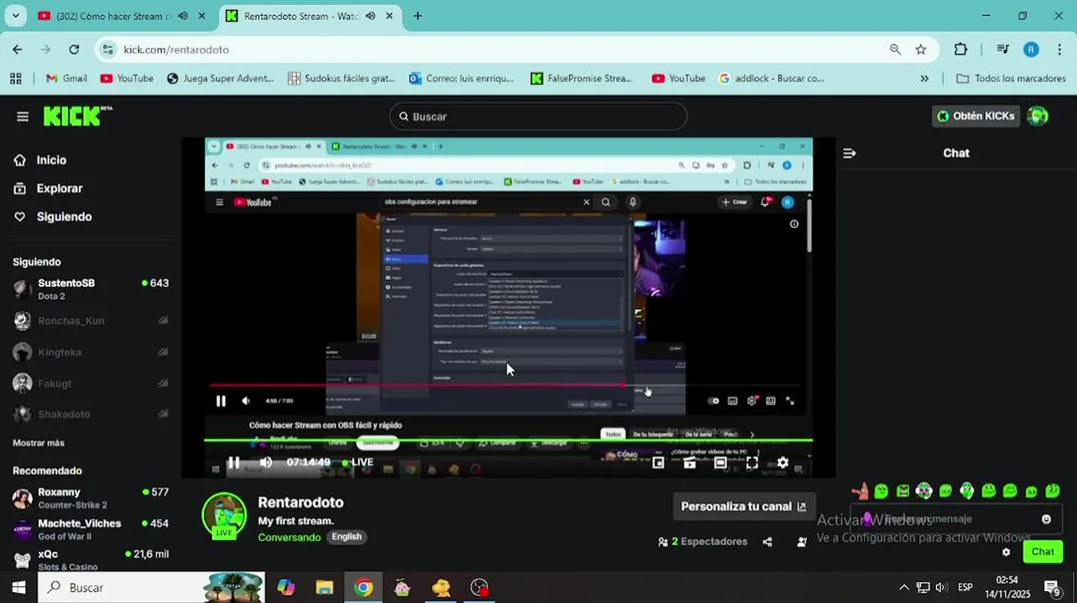1077x603 pixels.
Task: Open OBS Studio from the taskbar
Action: click(x=479, y=588)
